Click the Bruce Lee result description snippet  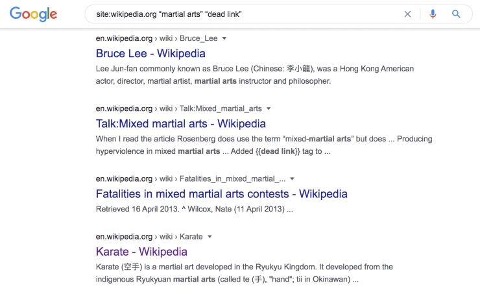click(x=254, y=75)
